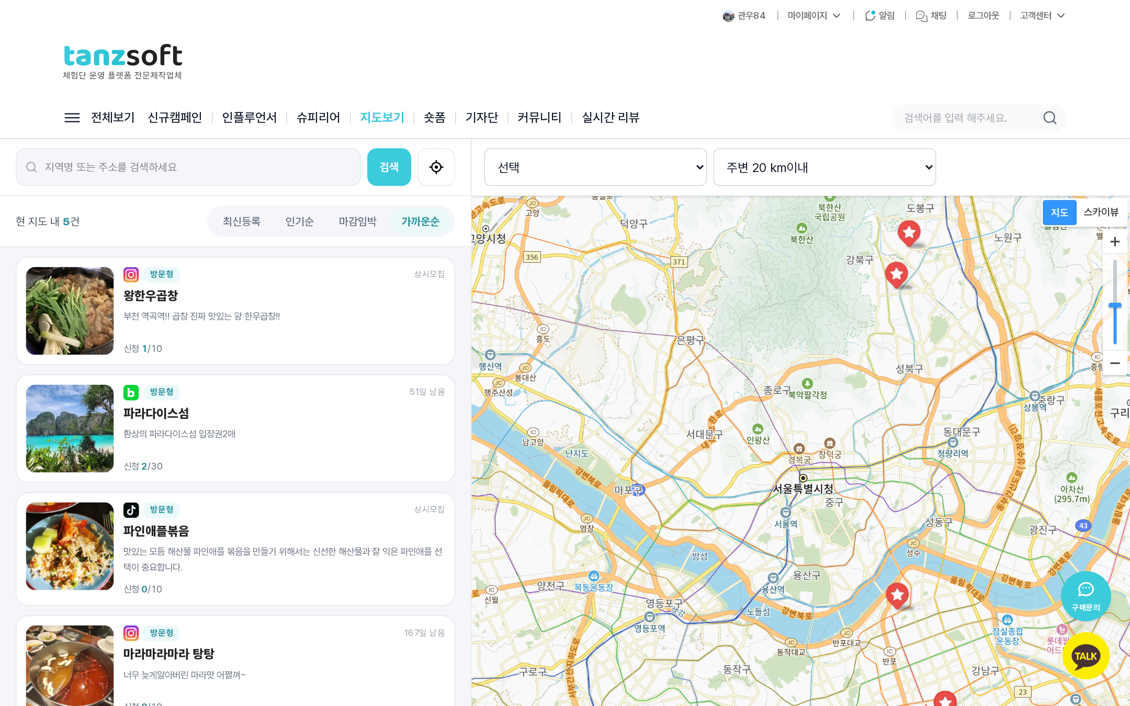Click the teal 검색 button
Image resolution: width=1130 pixels, height=706 pixels.
point(389,167)
